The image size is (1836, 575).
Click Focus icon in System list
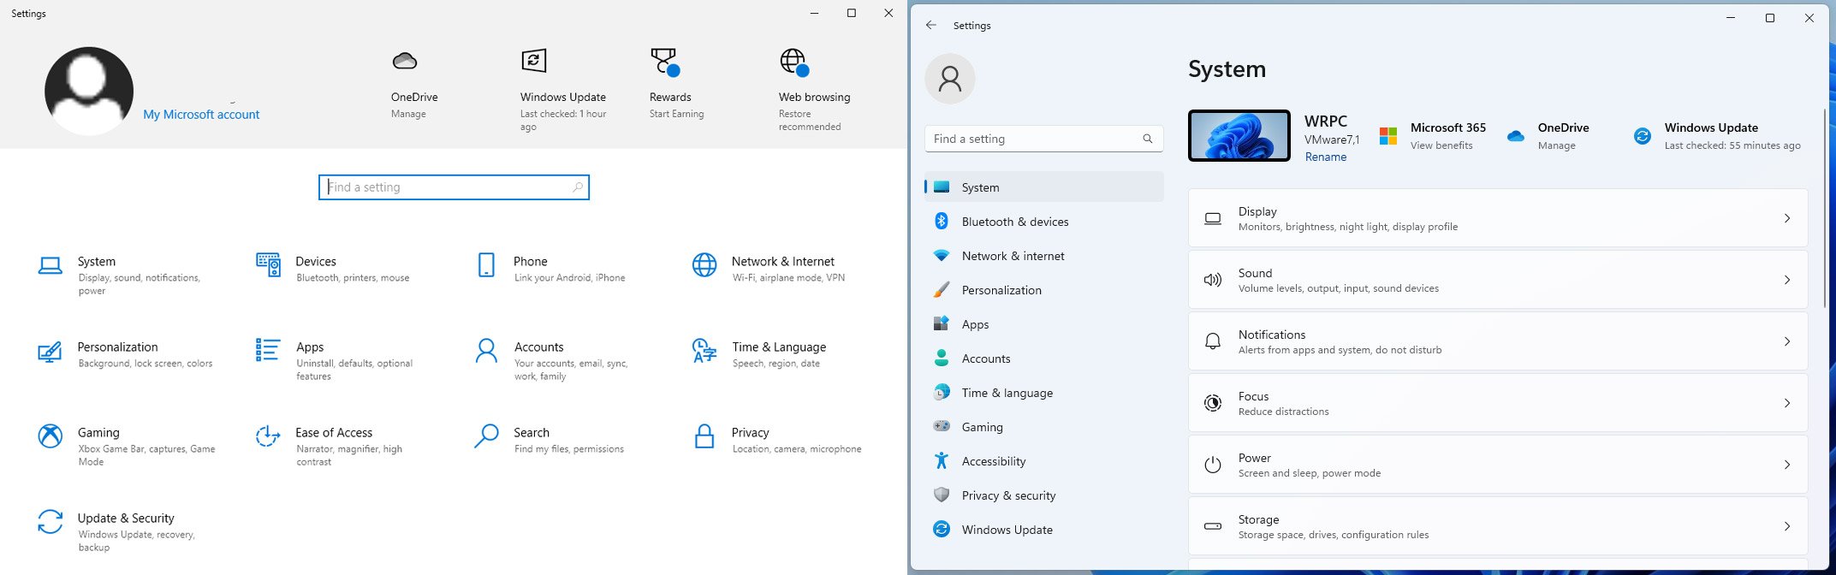click(x=1213, y=403)
